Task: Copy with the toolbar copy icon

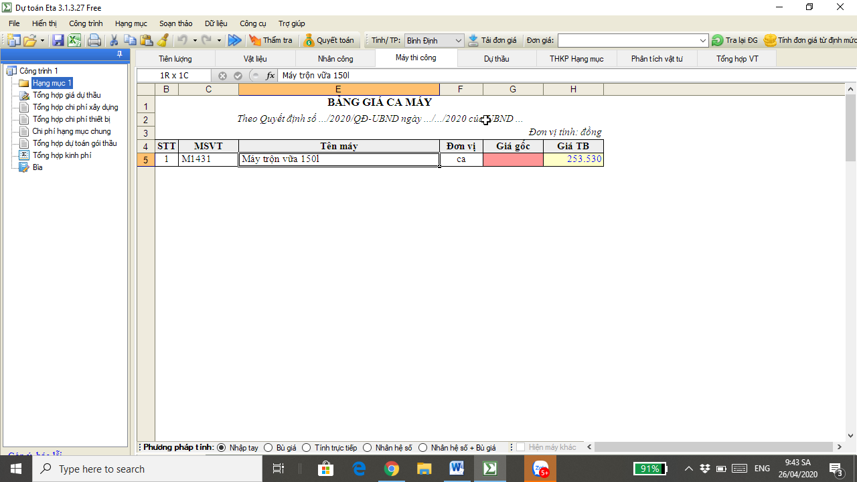Action: pyautogui.click(x=131, y=40)
